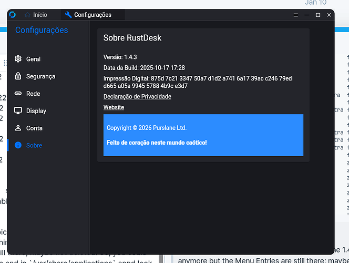The height and width of the screenshot is (263, 349).
Task: Click the Display monitor icon
Action: pyautogui.click(x=18, y=111)
